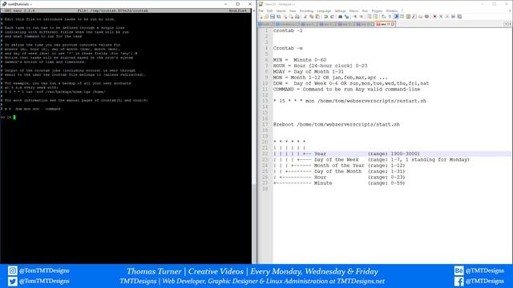Open the Function List panel icon
513x288 pixels.
click(x=414, y=17)
